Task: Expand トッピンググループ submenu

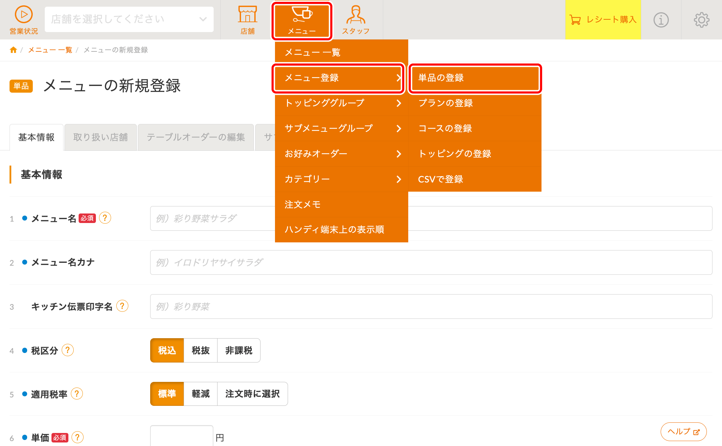Action: [342, 103]
